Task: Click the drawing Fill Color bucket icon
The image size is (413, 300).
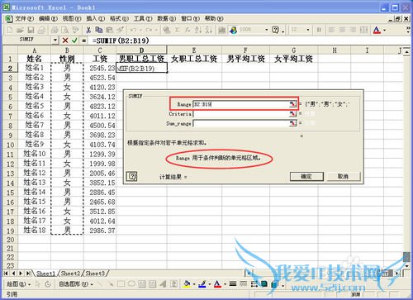Action: (x=187, y=283)
